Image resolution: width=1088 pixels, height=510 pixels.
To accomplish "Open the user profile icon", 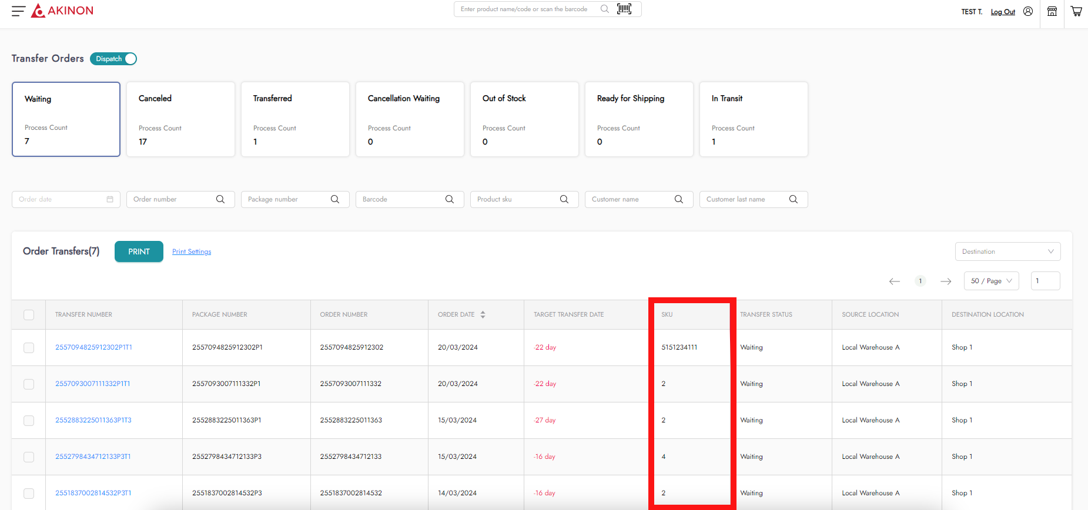I will (x=1028, y=11).
